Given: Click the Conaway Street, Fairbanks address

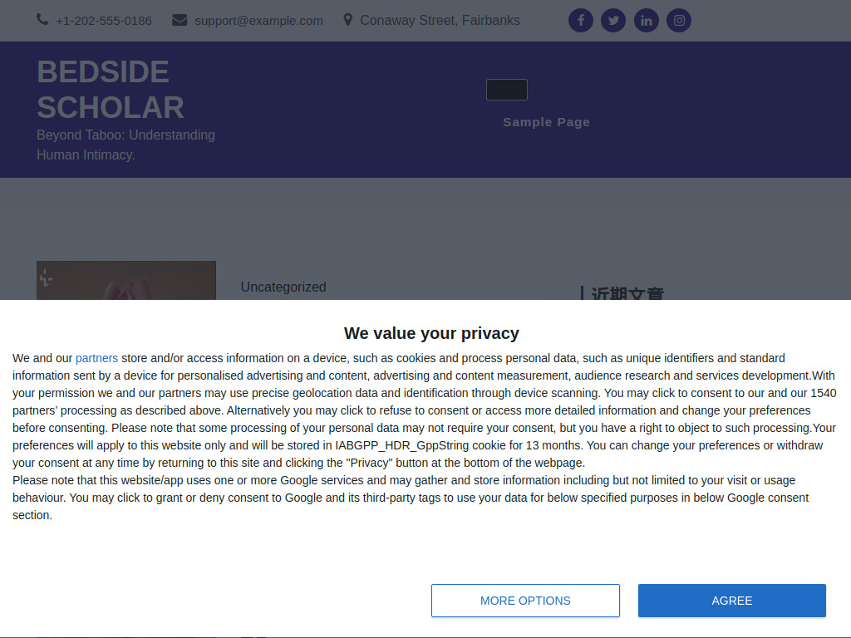Looking at the screenshot, I should tap(440, 21).
